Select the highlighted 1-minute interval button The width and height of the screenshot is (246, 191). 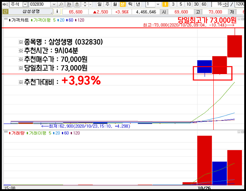(x=165, y=4)
